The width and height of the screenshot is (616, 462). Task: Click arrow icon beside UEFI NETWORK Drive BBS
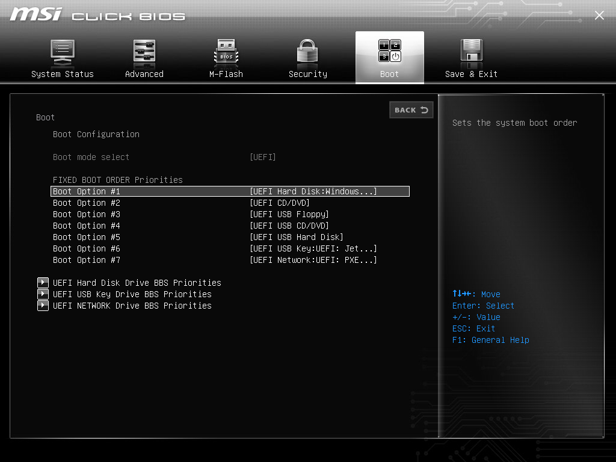43,305
